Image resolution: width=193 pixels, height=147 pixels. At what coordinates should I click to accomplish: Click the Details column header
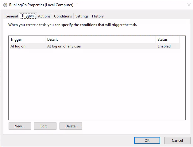click(x=100, y=40)
